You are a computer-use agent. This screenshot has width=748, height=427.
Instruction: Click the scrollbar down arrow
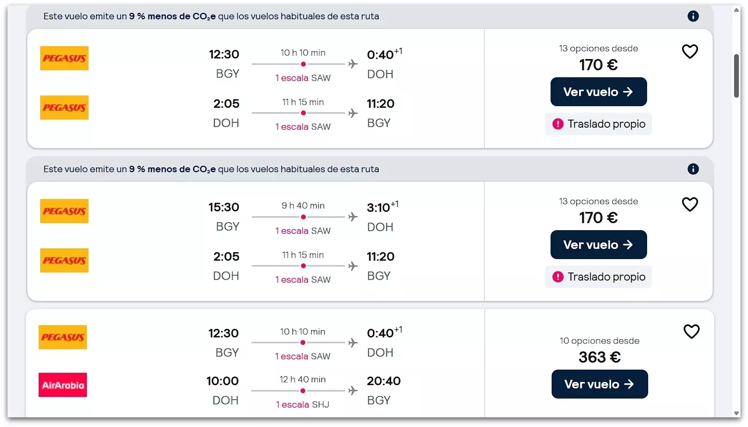point(737,414)
